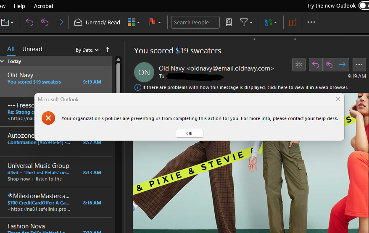The image size is (369, 233).
Task: Open more actions ellipsis in reading pane
Action: point(359,64)
